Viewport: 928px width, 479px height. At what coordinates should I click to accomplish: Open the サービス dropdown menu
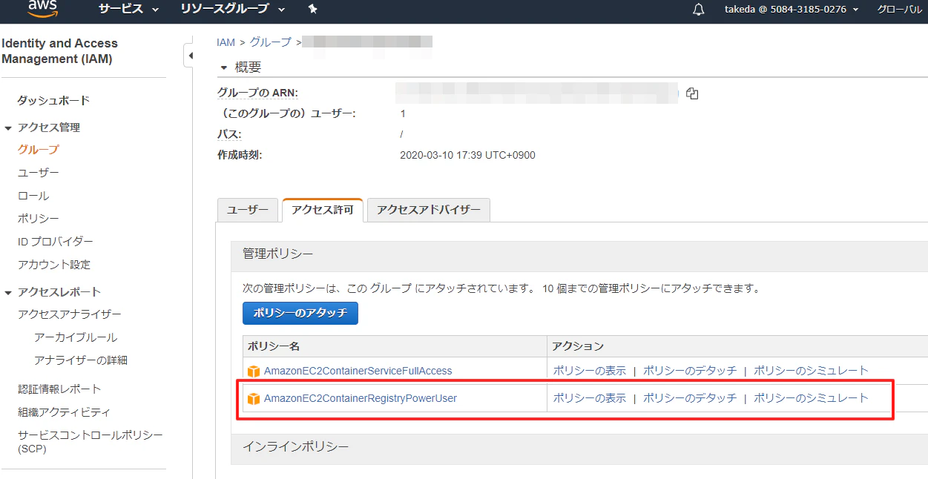128,9
